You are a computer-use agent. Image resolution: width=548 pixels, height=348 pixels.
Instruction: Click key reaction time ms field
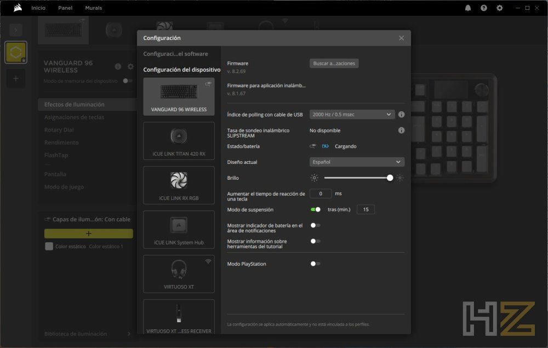tap(321, 193)
